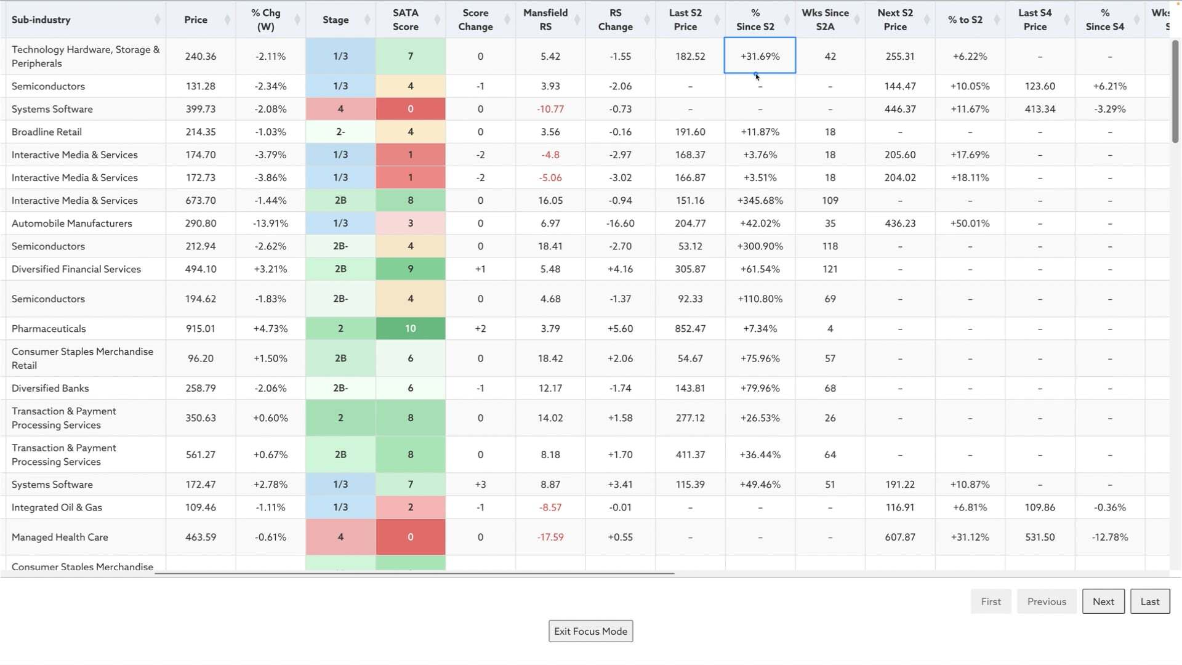Go to the Next page
This screenshot has height=665, width=1182.
point(1103,602)
